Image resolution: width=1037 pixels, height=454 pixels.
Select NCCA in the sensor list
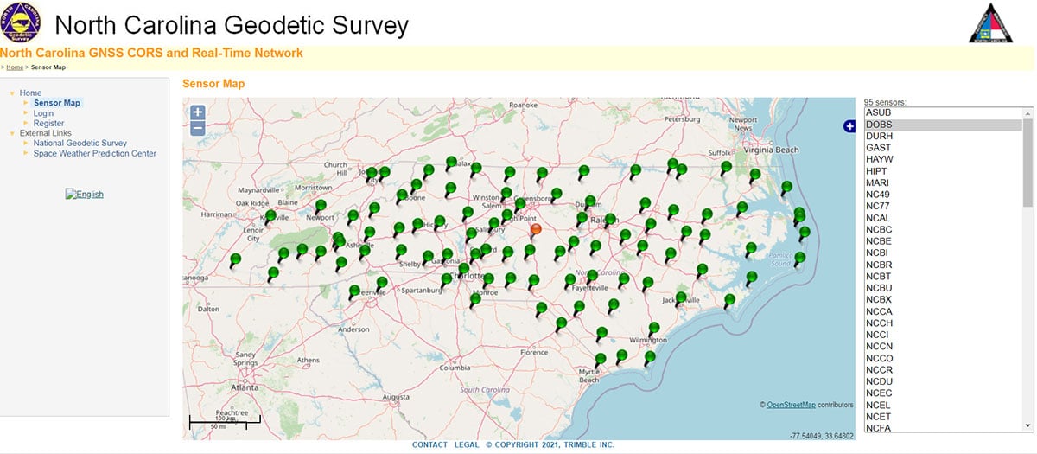pyautogui.click(x=943, y=311)
